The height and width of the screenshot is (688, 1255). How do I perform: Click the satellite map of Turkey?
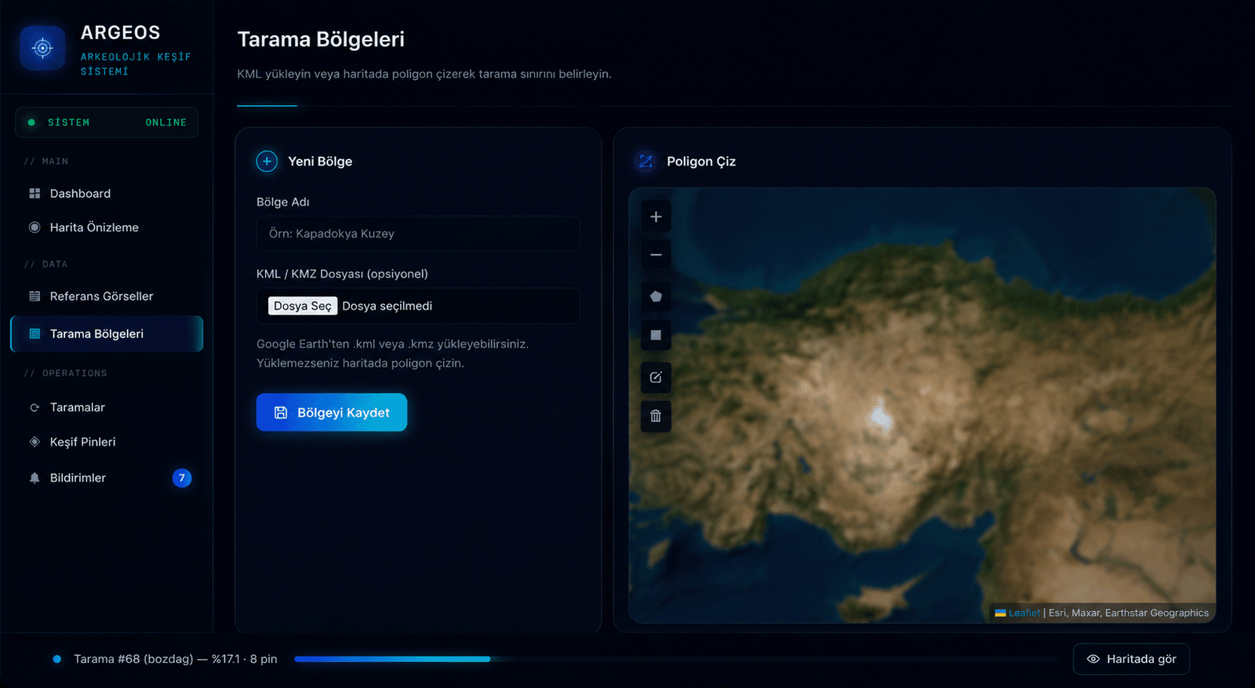[x=922, y=406]
